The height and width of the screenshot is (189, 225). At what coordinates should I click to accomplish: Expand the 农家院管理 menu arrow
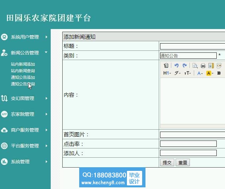click(x=46, y=114)
